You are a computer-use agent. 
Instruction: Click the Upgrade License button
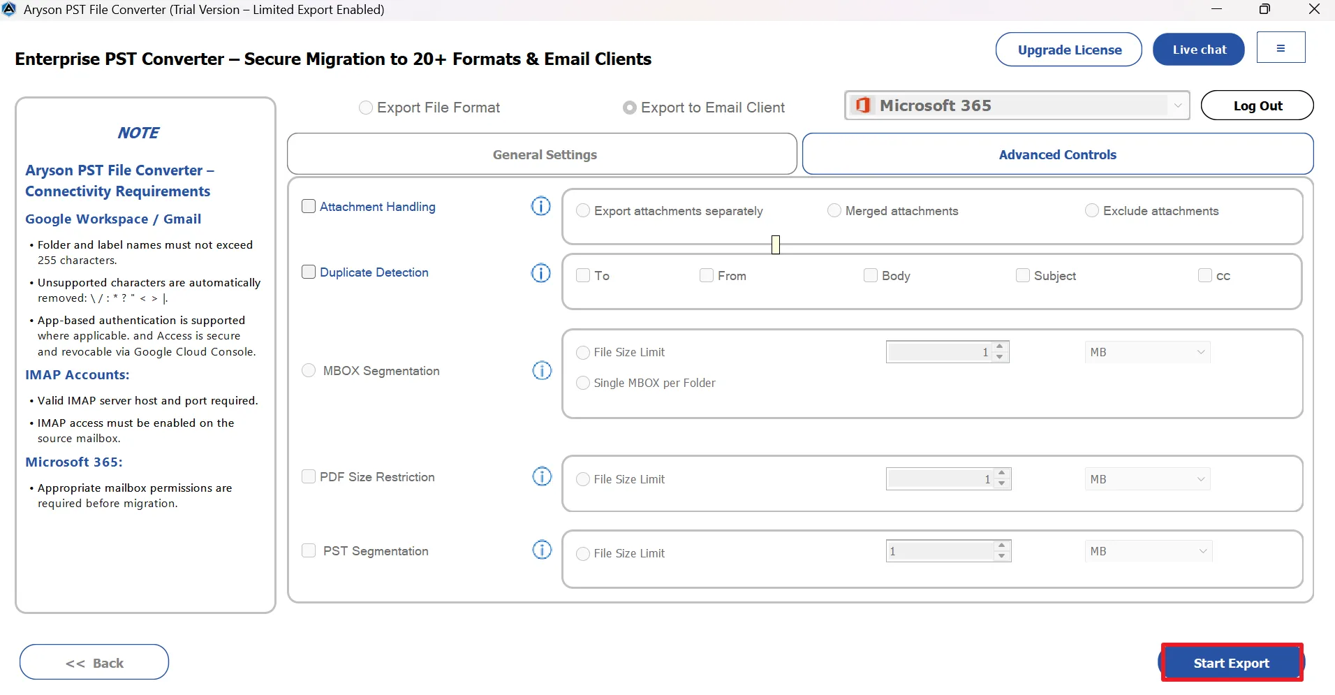click(x=1069, y=50)
